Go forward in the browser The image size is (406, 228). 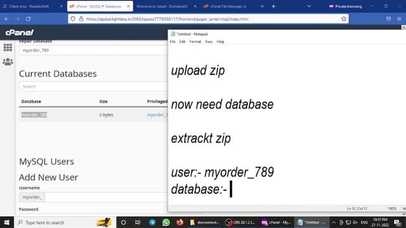click(x=18, y=19)
